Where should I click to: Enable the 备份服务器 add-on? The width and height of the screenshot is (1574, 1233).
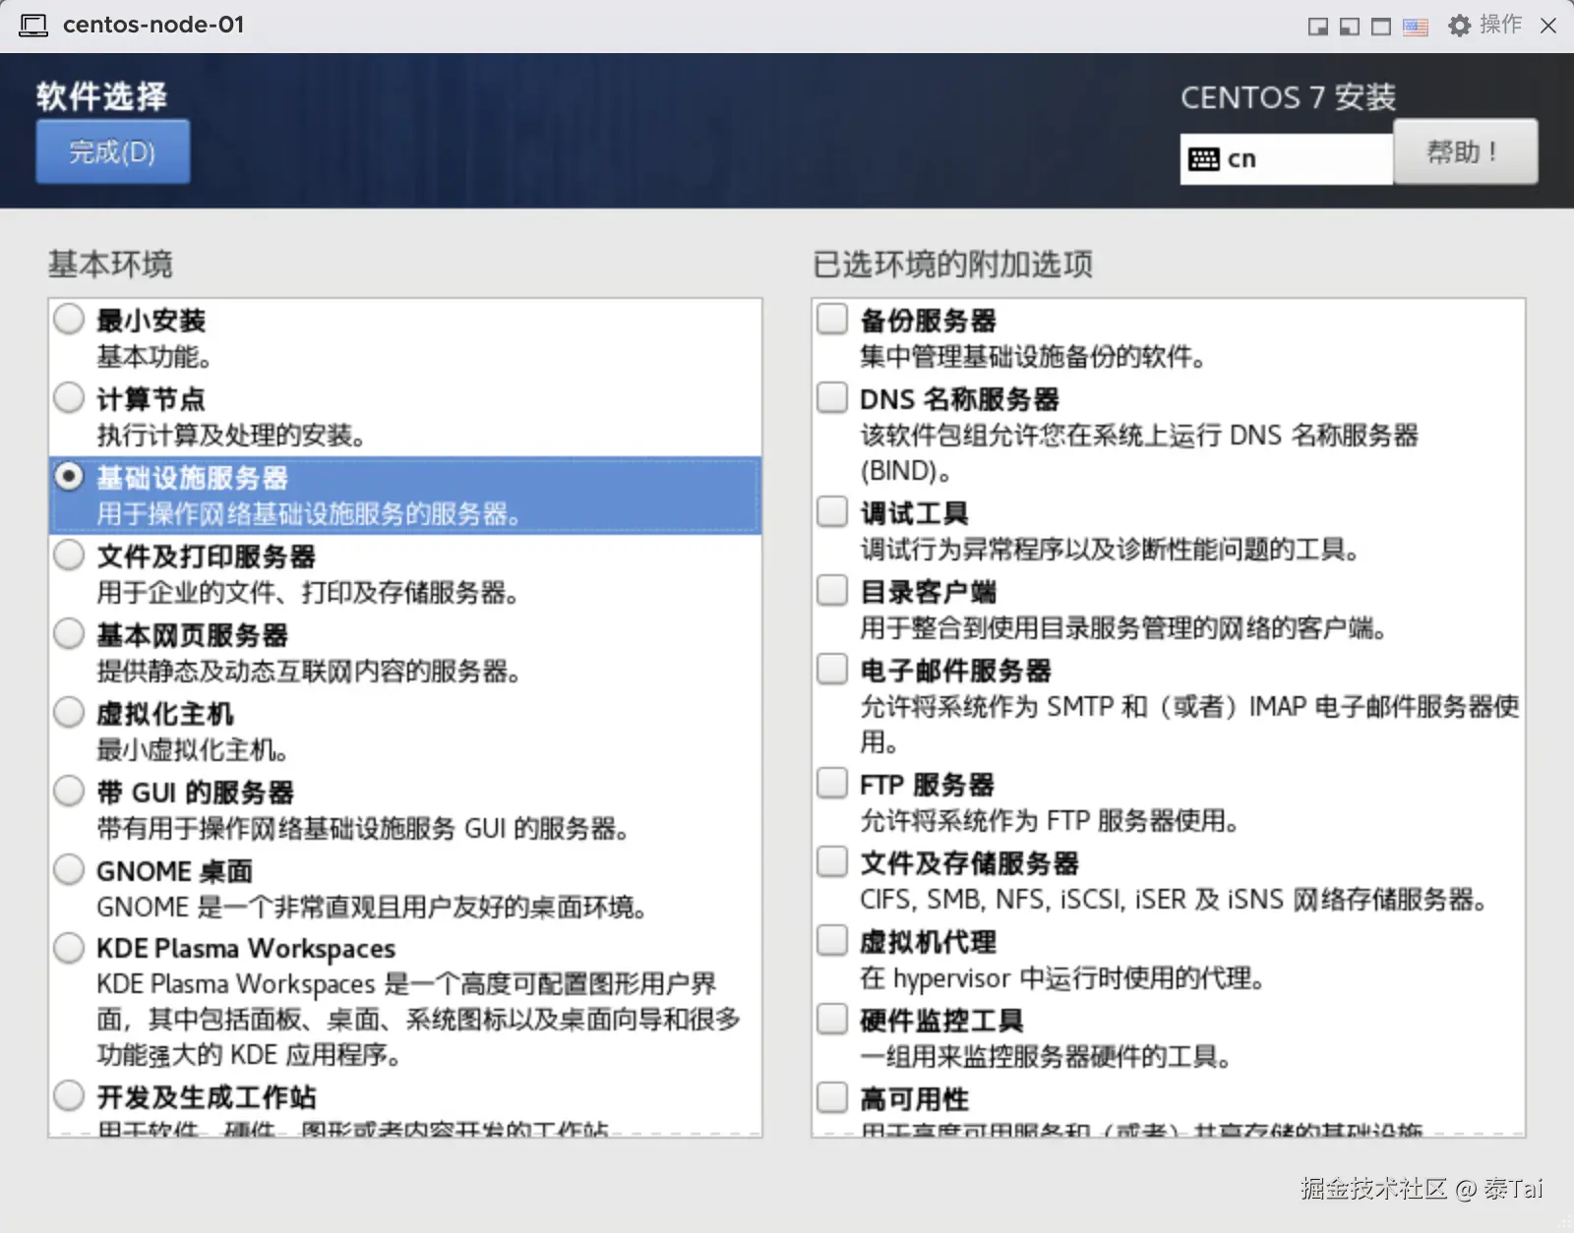(x=831, y=319)
